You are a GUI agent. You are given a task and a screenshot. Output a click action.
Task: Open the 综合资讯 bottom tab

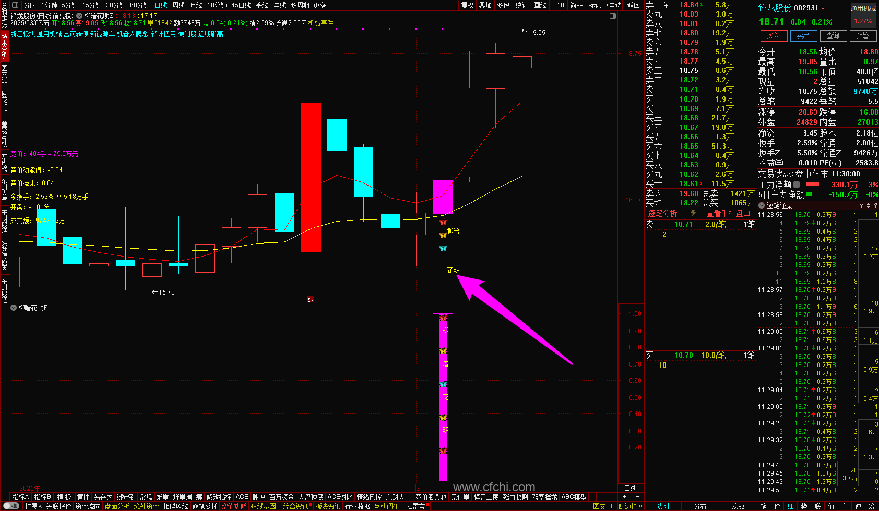[296, 506]
